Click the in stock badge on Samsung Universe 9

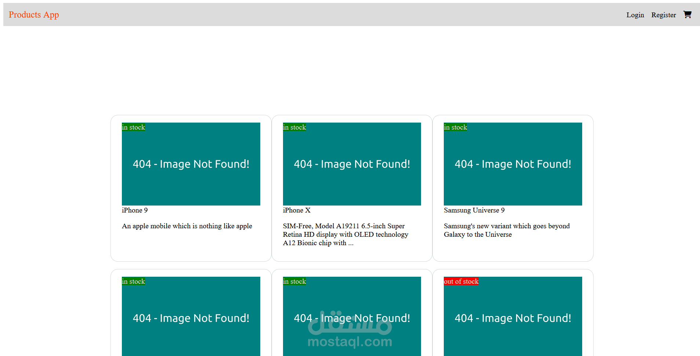[456, 127]
